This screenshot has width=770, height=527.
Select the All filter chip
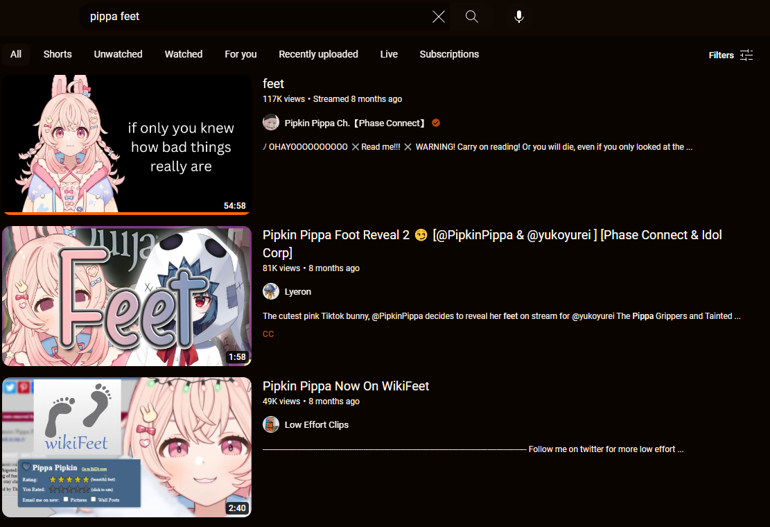[x=16, y=55]
